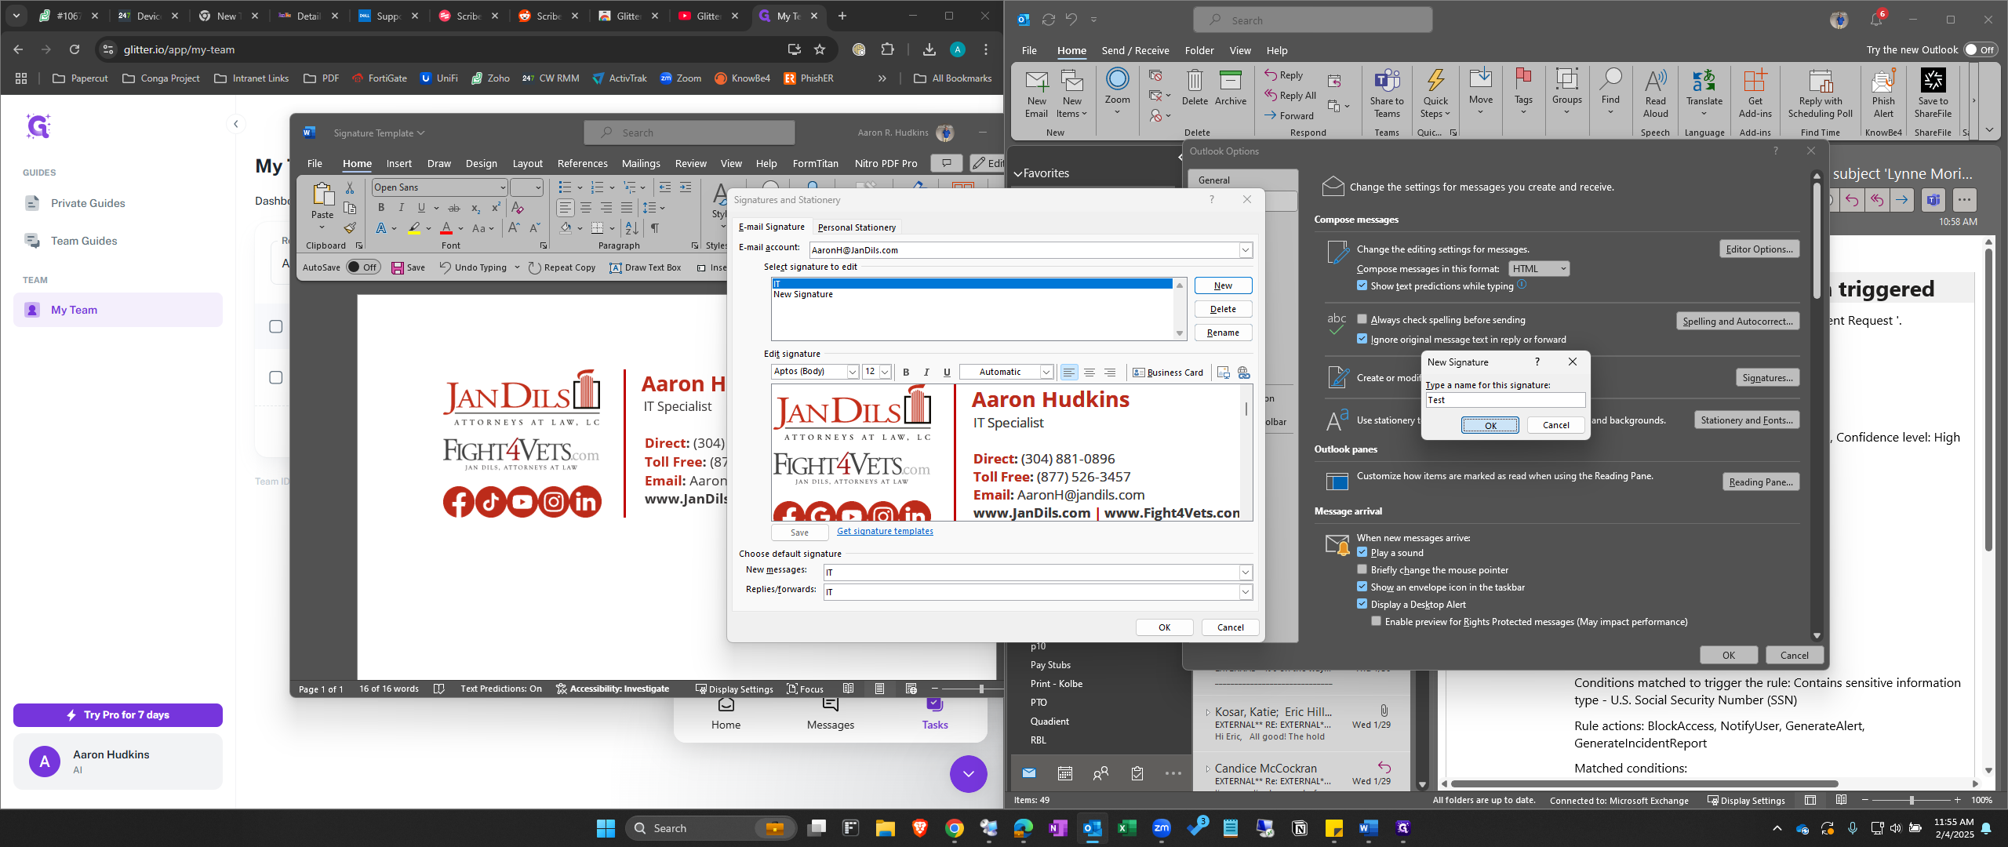Viewport: 2008px width, 847px height.
Task: Click Editor Options button
Action: point(1759,249)
